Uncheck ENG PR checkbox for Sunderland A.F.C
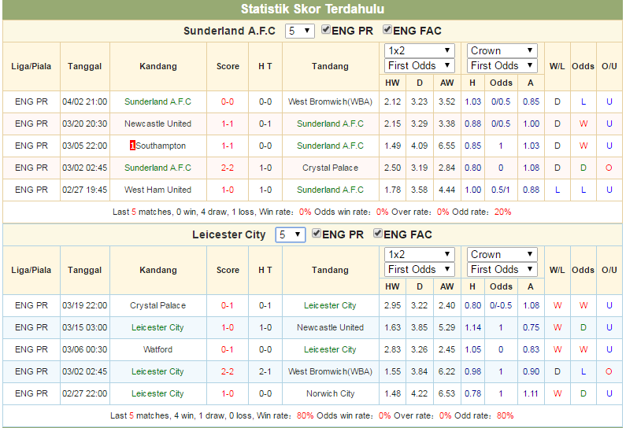Image resolution: width=626 pixels, height=428 pixels. point(326,30)
